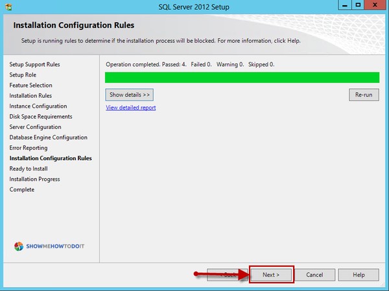Viewport: 389px width, 291px height.
Task: Close the SQL Server 2012 Setup window
Action: click(375, 5)
